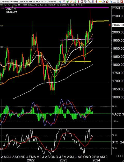Open the purple wave indicator tool
This screenshot has width=124, height=162.
tap(64, 2)
